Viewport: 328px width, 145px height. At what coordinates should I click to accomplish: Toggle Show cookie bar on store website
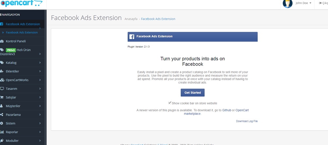coord(170,103)
